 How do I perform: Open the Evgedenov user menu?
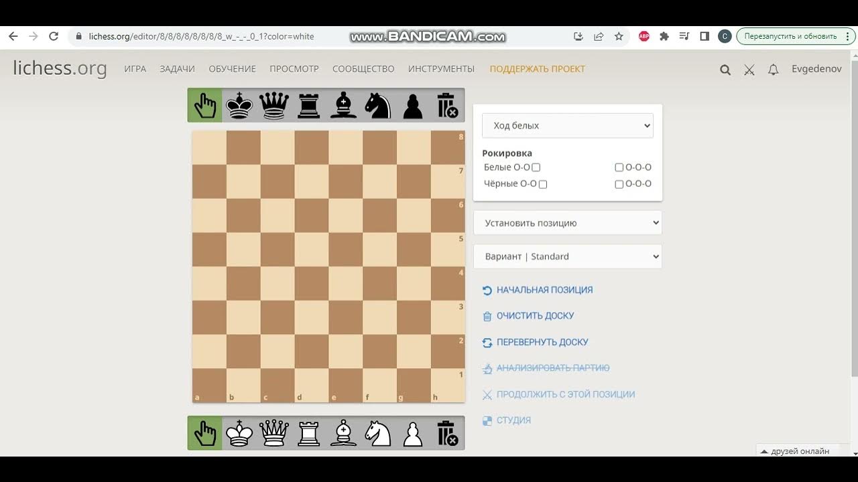point(816,69)
